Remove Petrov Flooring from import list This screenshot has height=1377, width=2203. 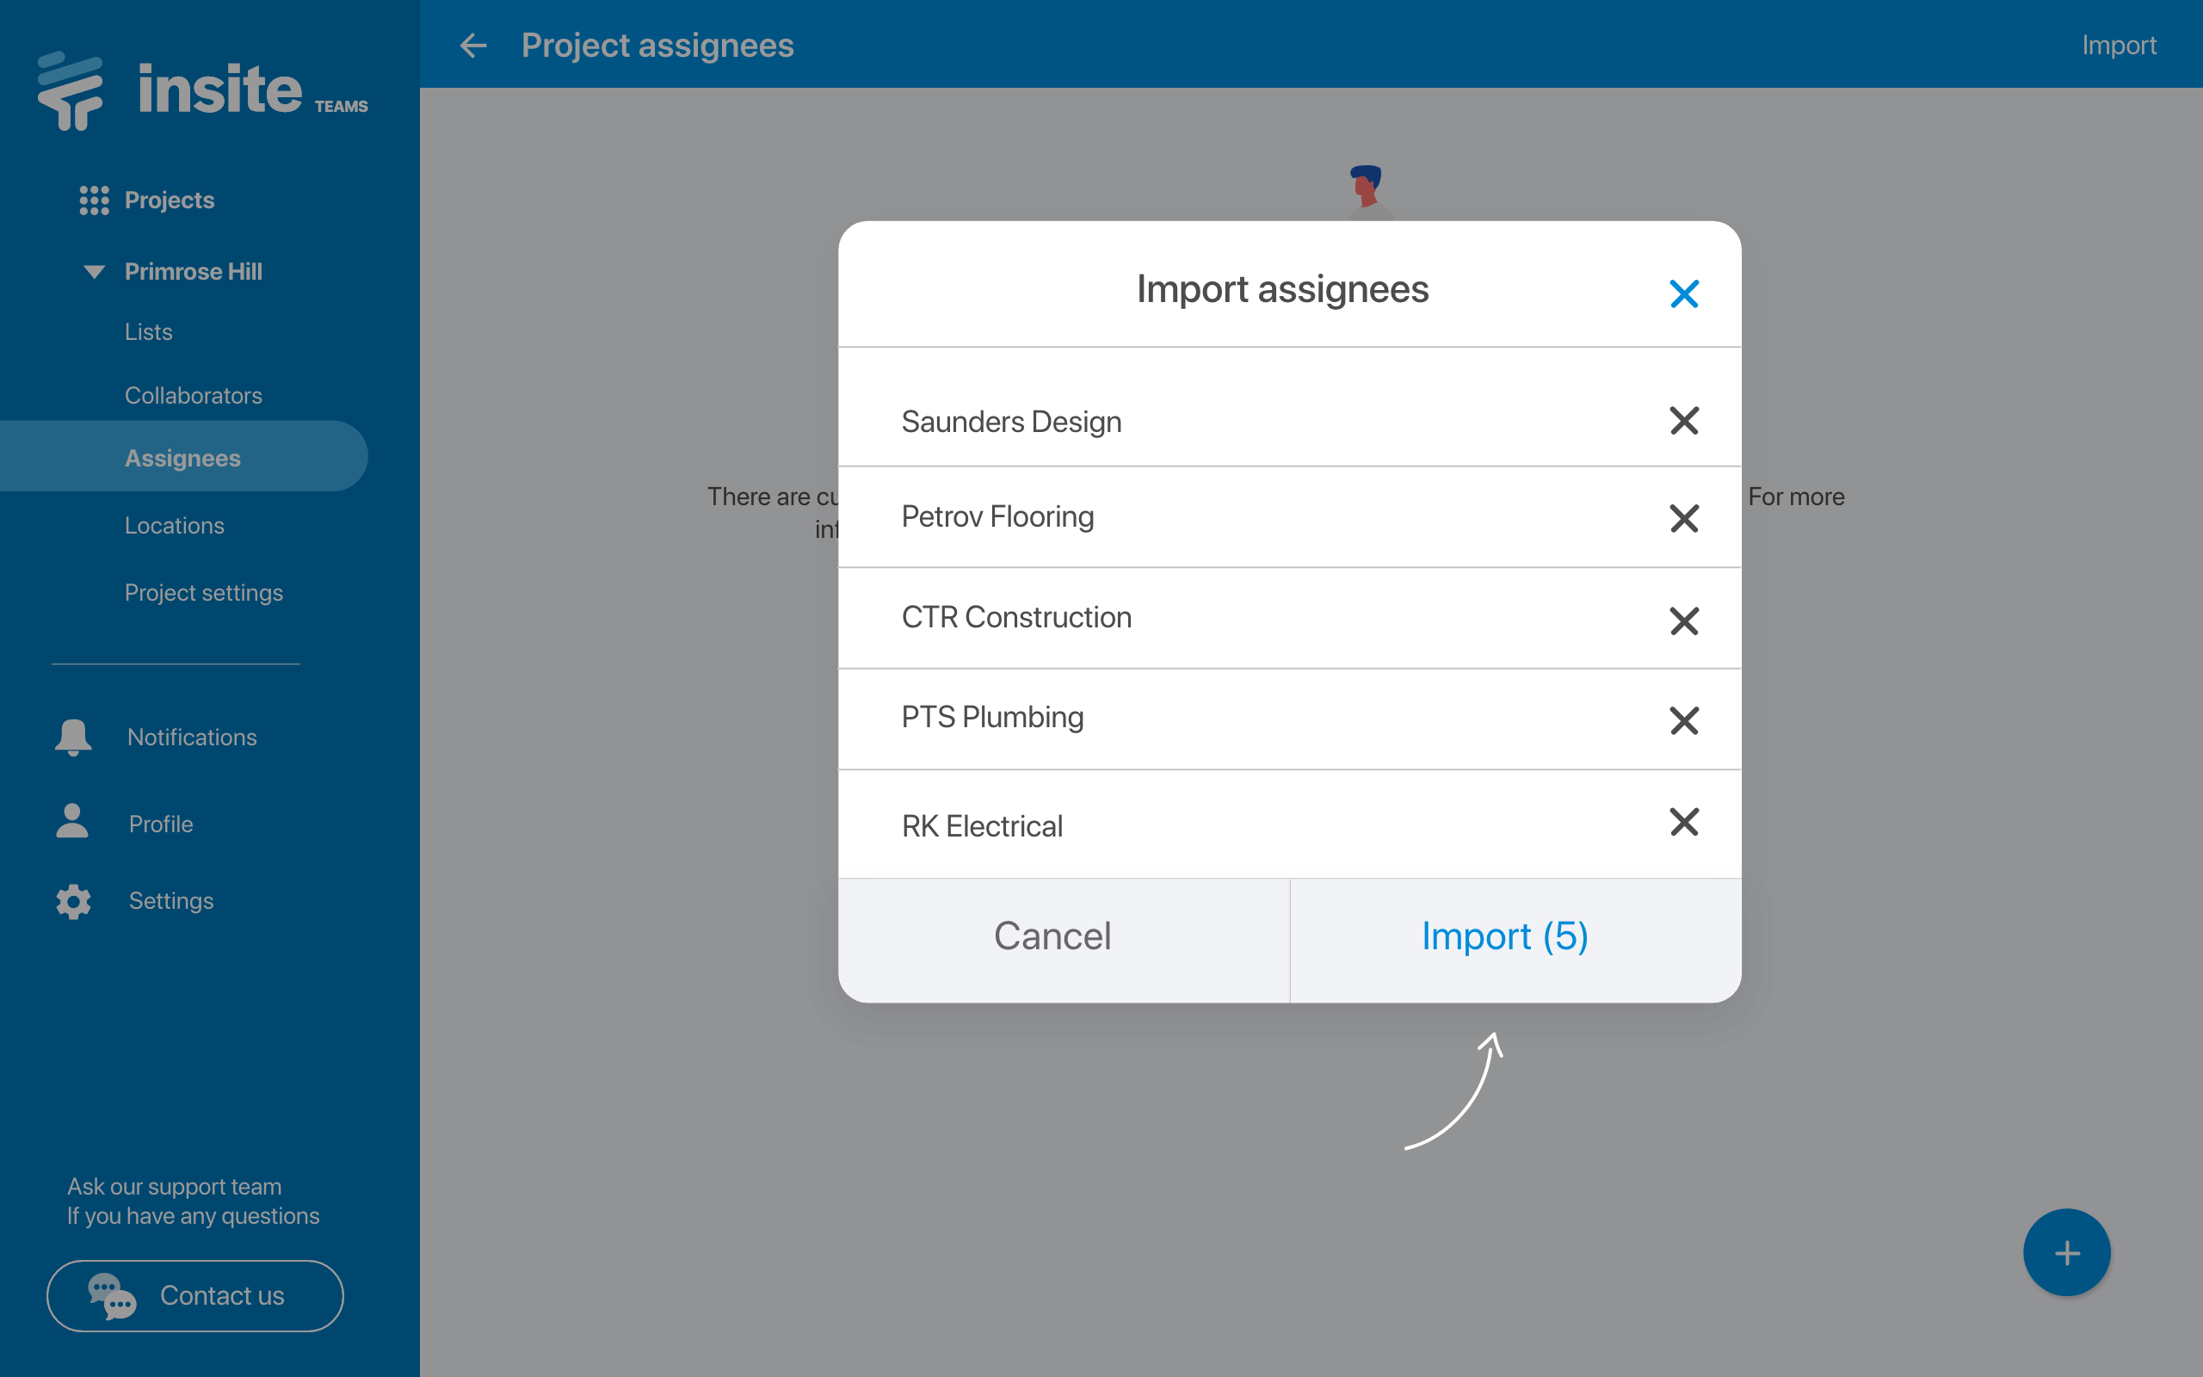(x=1683, y=518)
